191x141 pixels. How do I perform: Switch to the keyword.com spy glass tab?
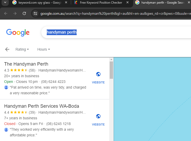click(x=40, y=3)
